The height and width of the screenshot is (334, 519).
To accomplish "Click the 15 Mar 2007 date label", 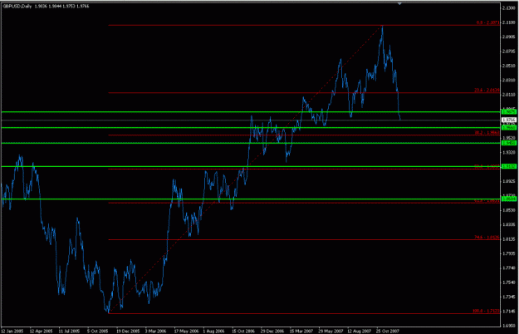I will tap(301, 331).
